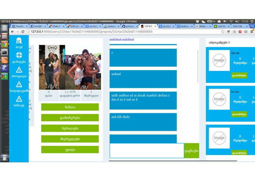Screen dimensions: 255x181
Task: Click tex tex's placeholder image
Action: click(219, 99)
